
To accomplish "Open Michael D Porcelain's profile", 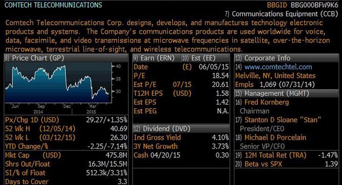I will pyautogui.click(x=275, y=137).
